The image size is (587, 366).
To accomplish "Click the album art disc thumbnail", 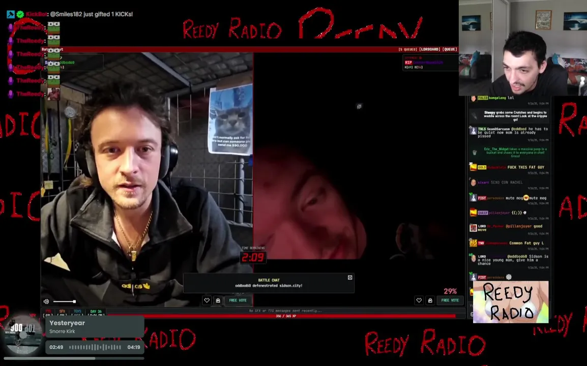I will tap(23, 335).
